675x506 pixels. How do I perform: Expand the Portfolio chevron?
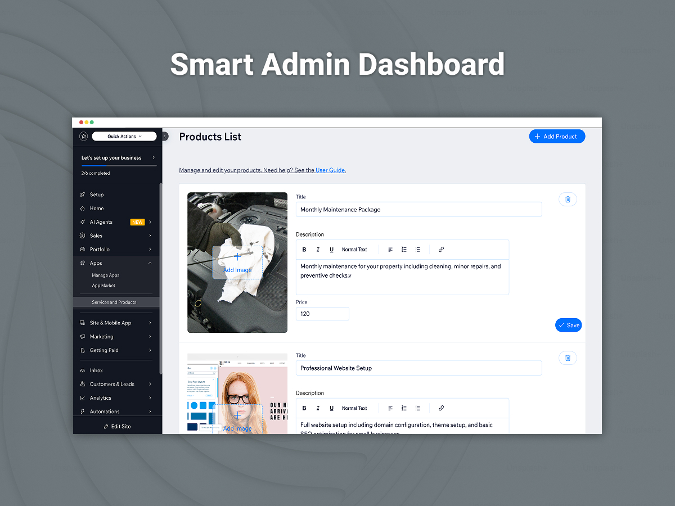(x=150, y=249)
